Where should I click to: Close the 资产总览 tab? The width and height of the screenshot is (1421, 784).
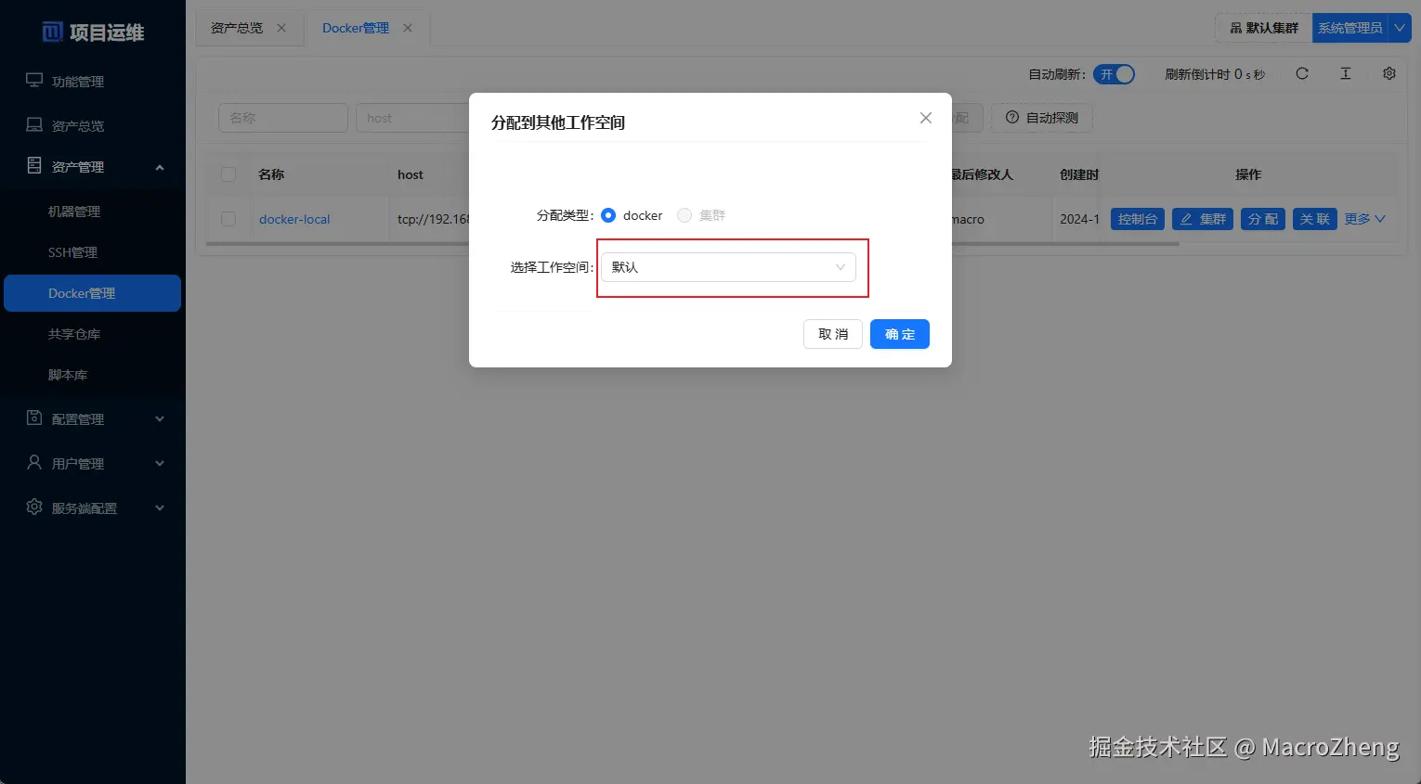click(x=281, y=28)
